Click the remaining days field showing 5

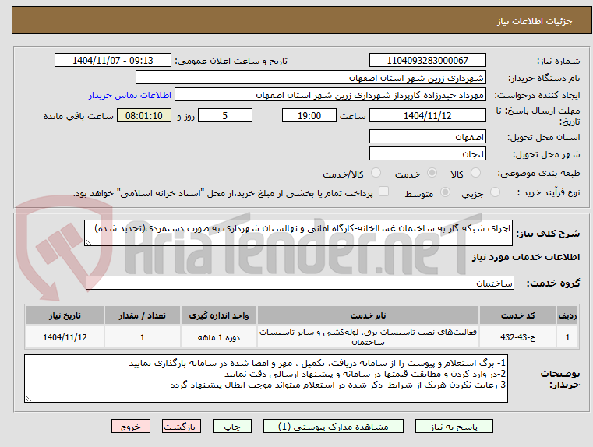225,115
